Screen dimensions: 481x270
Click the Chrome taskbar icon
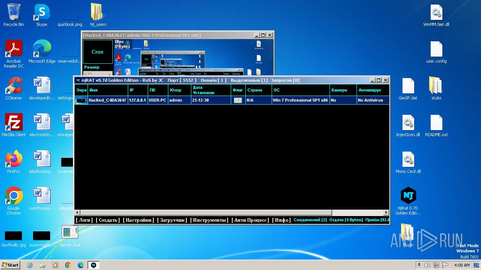(68, 265)
